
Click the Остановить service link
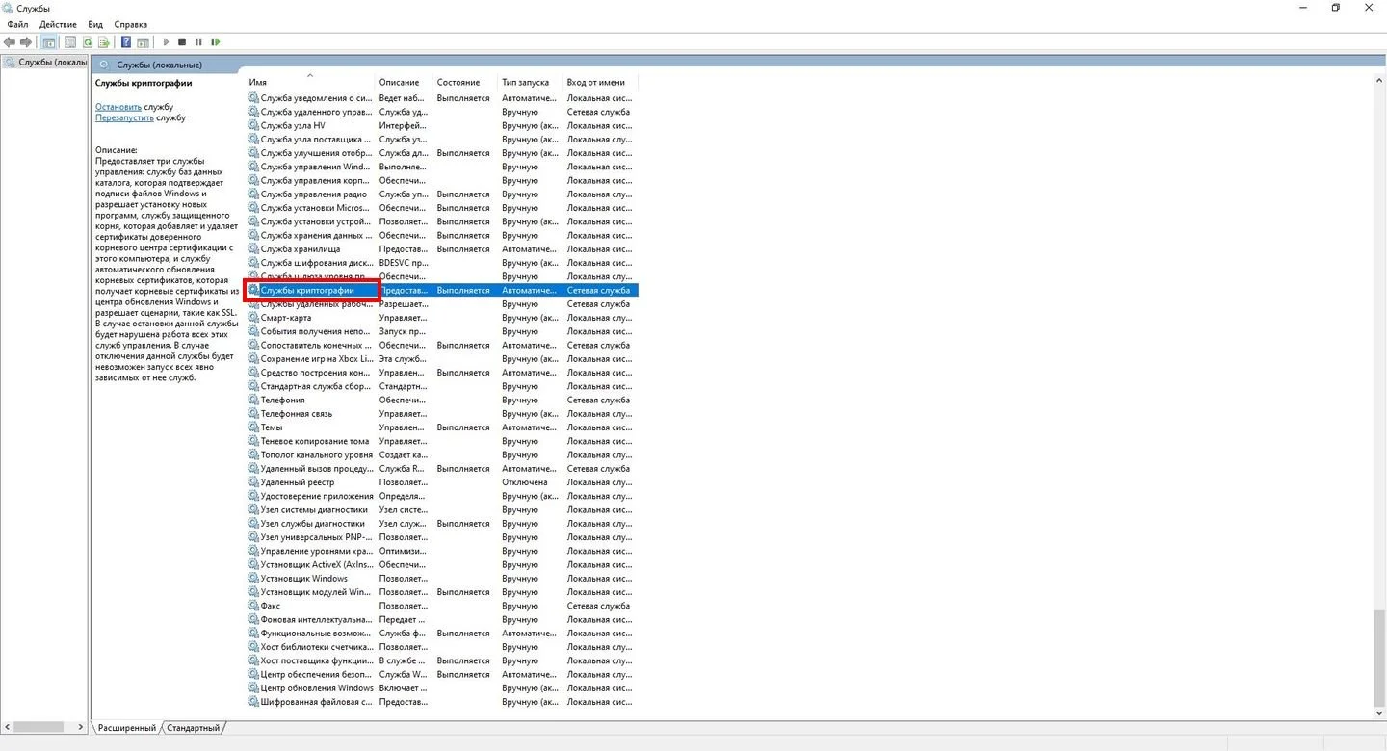click(118, 107)
